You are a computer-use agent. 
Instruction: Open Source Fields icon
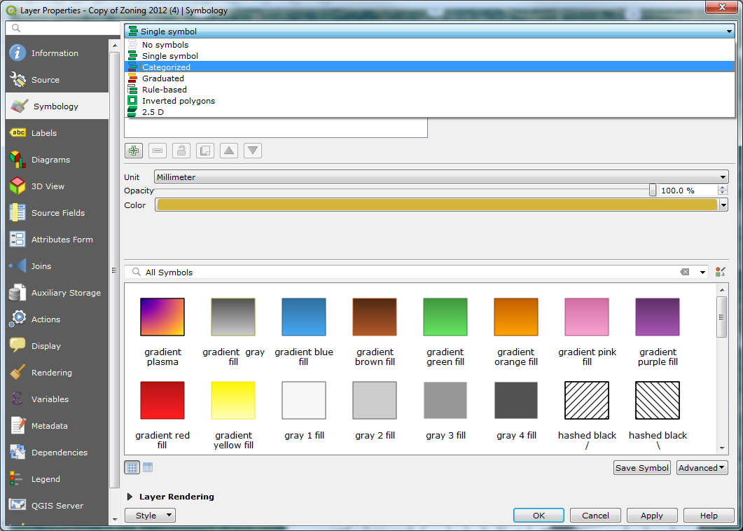pyautogui.click(x=18, y=213)
